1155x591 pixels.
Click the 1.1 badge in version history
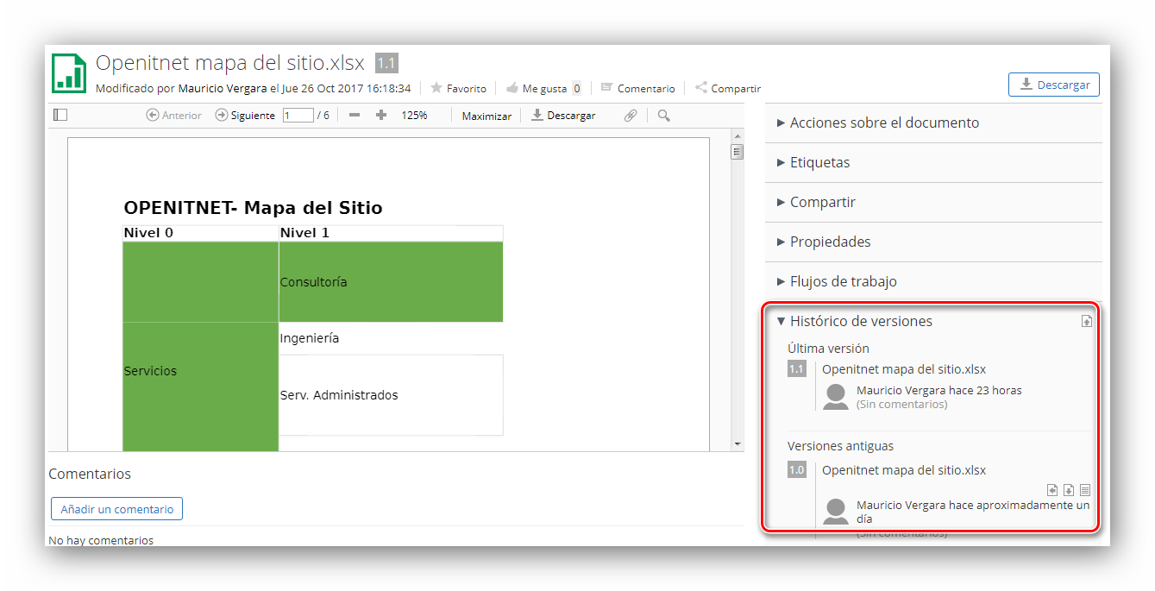click(x=796, y=369)
